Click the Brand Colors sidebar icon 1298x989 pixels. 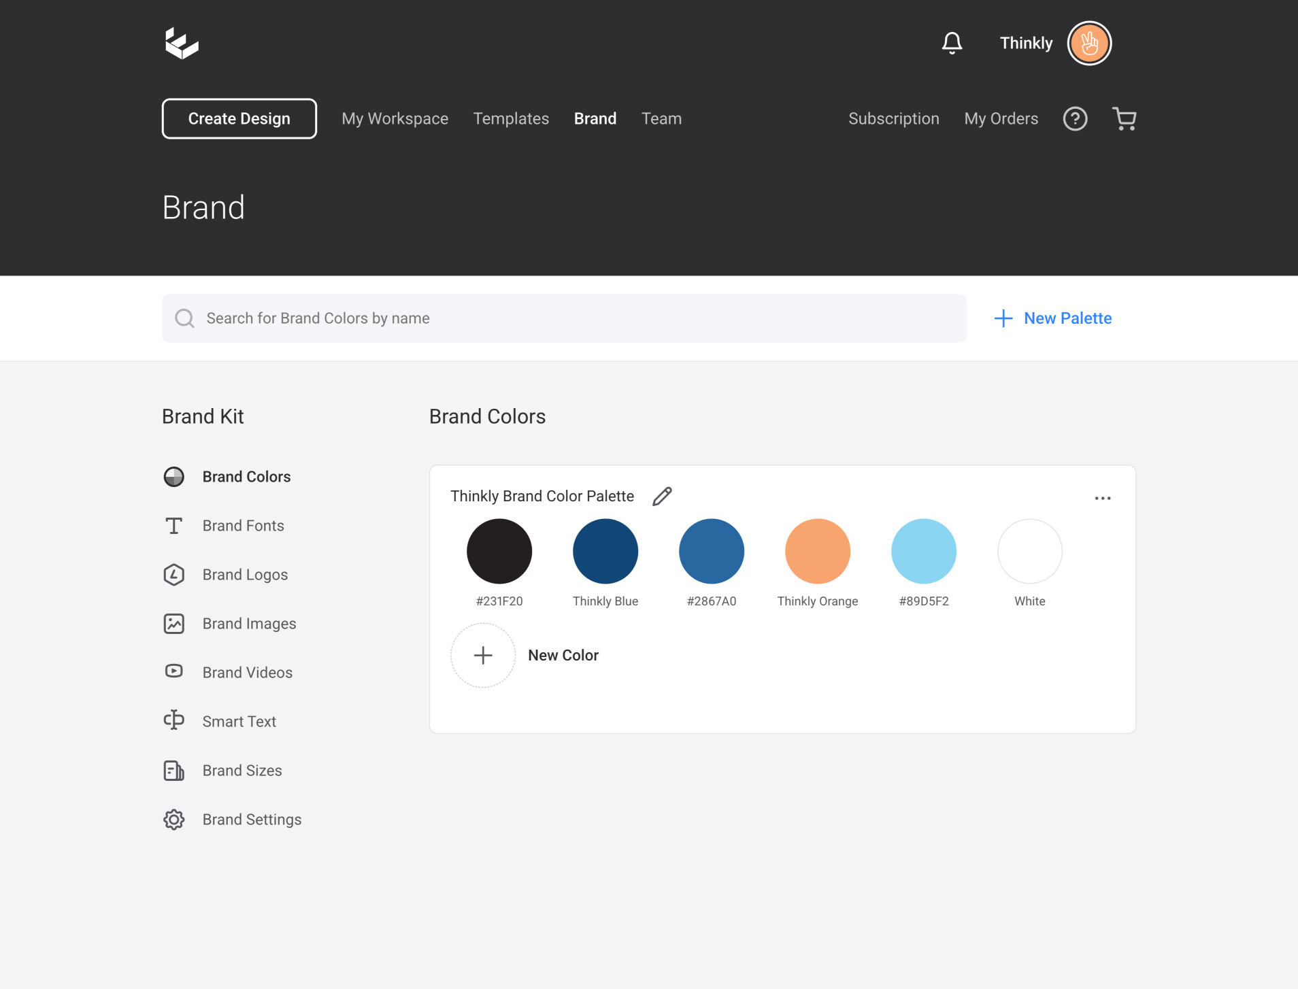pos(174,477)
